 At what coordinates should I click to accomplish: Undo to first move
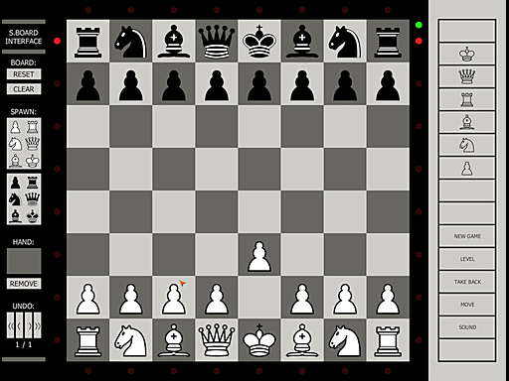pyautogui.click(x=11, y=325)
